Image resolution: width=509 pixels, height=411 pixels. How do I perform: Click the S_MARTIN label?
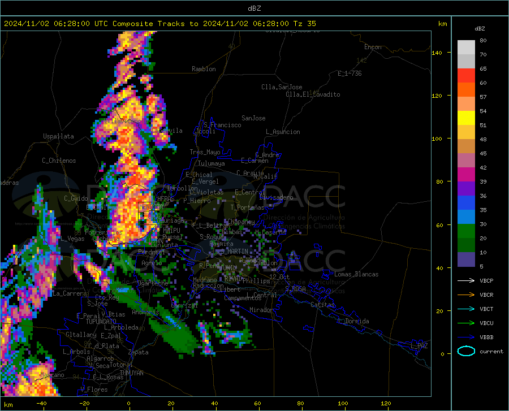pos(234,252)
